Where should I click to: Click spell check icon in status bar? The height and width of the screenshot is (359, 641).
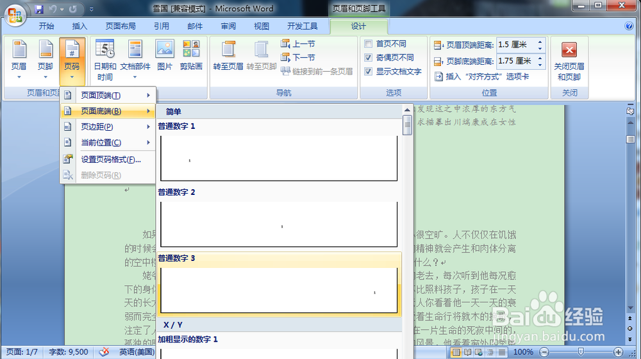(104, 352)
